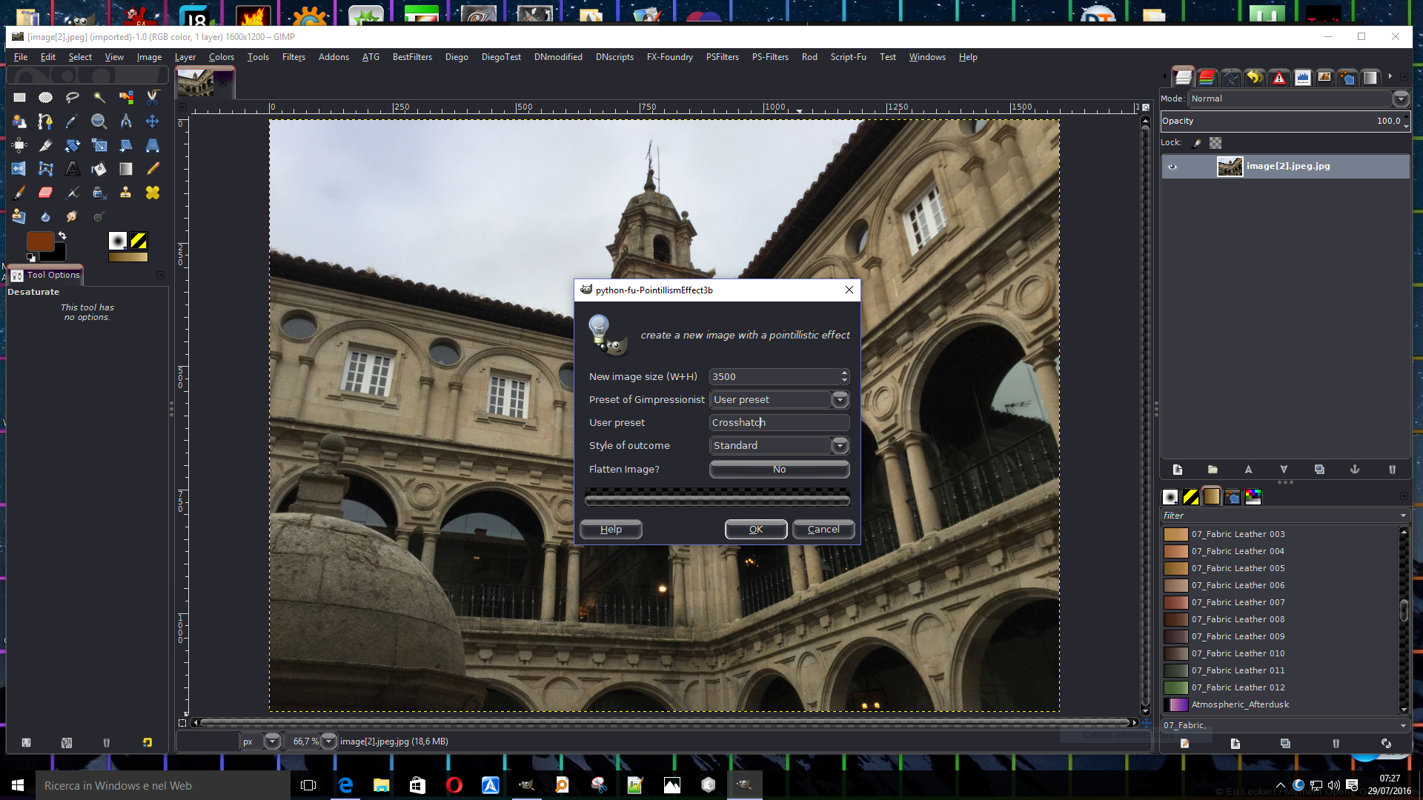Toggle lock pixels brush icon
Viewport: 1423px width, 800px height.
[1197, 143]
